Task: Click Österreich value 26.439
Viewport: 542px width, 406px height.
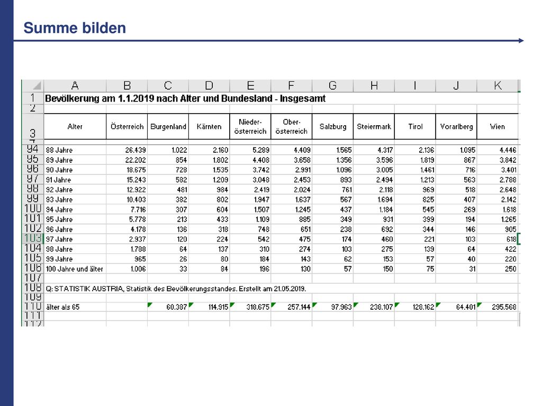Action: 127,150
